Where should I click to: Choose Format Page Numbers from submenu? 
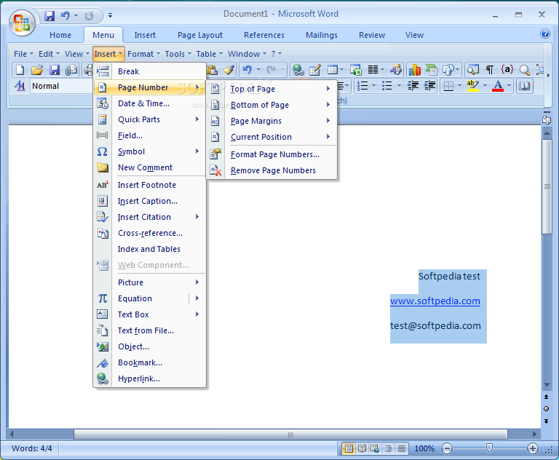pos(272,154)
